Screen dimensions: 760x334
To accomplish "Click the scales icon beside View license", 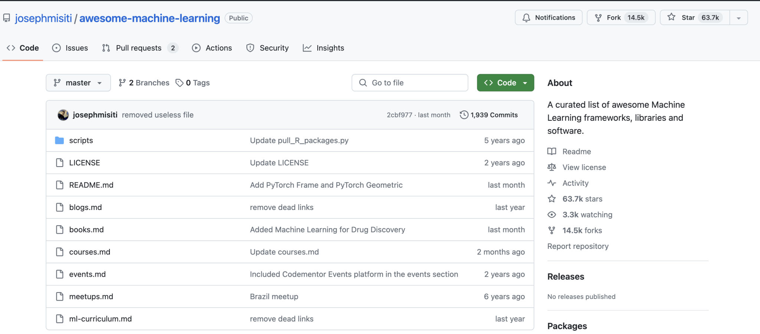I will tap(552, 167).
